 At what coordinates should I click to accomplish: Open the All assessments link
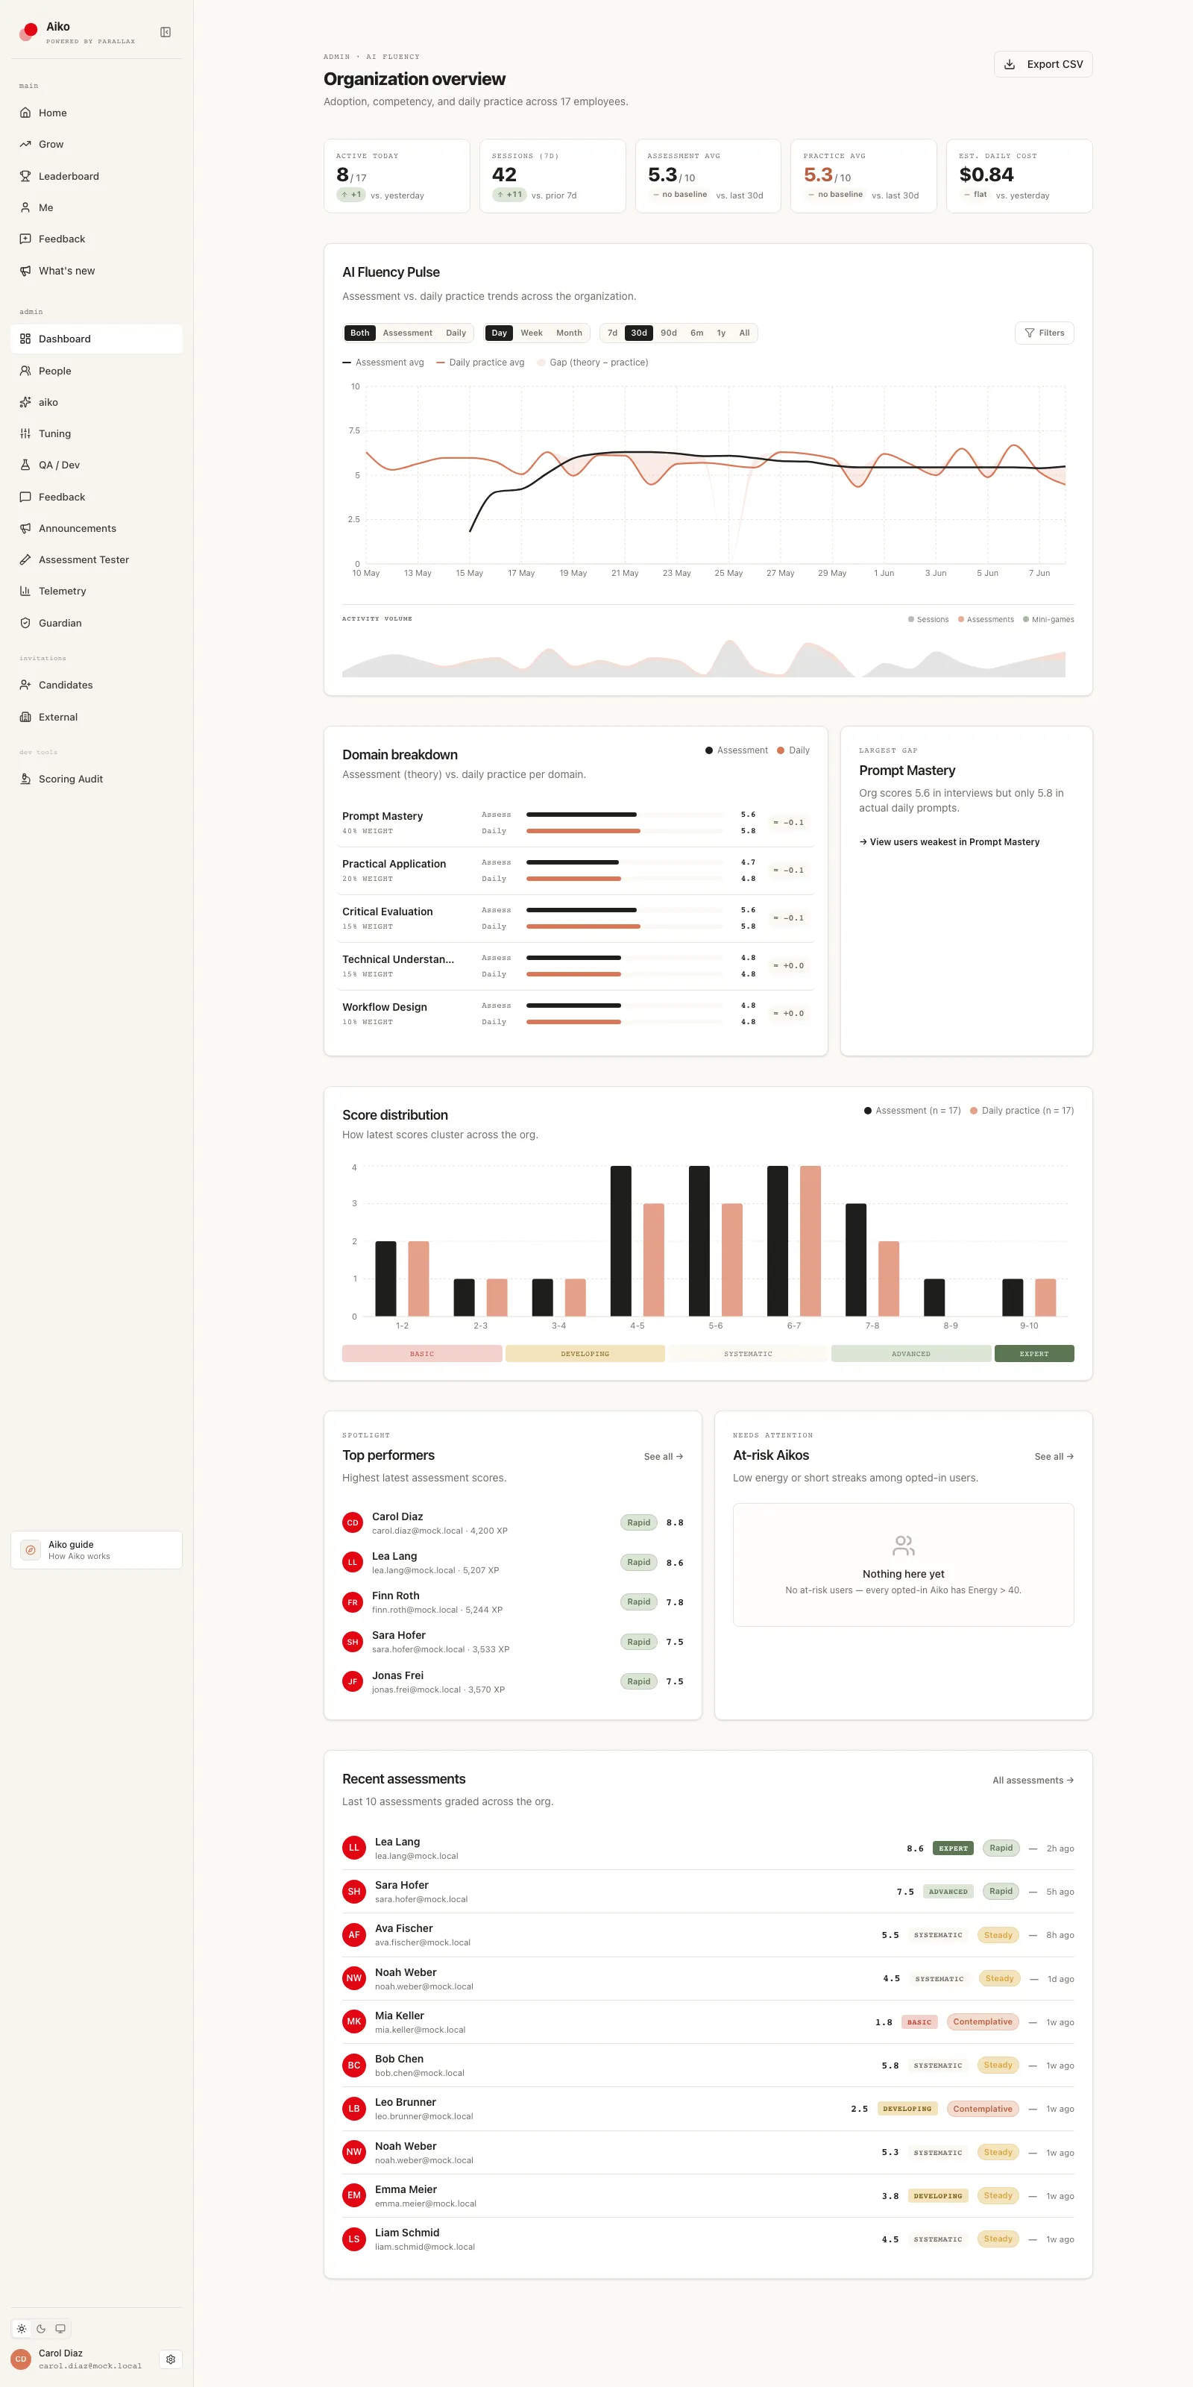pyautogui.click(x=1033, y=1780)
